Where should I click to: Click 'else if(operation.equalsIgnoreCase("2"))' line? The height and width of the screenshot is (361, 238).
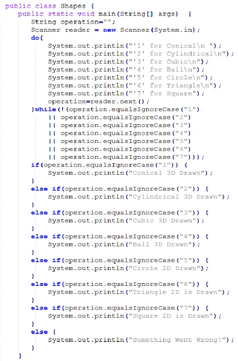pos(120,189)
